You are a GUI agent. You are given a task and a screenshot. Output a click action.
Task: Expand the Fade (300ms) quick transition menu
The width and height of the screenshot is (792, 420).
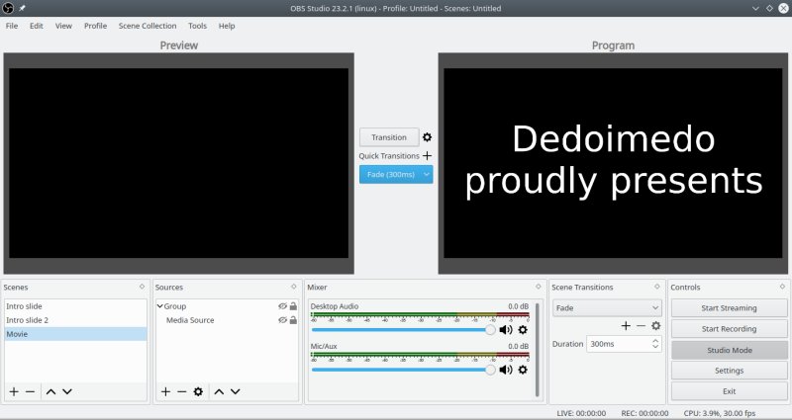pos(427,174)
